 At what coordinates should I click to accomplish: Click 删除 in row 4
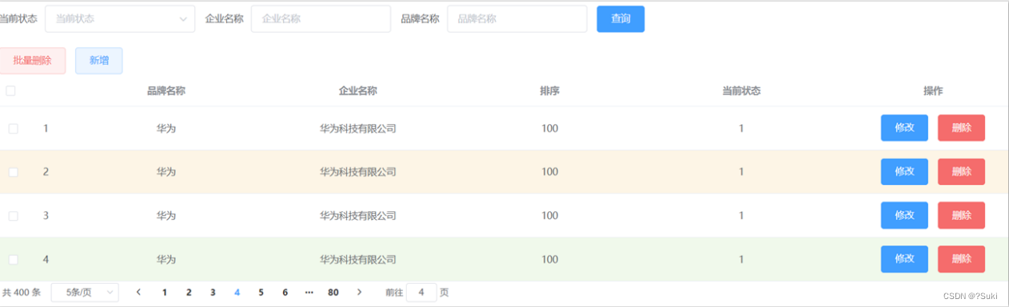[x=961, y=259]
